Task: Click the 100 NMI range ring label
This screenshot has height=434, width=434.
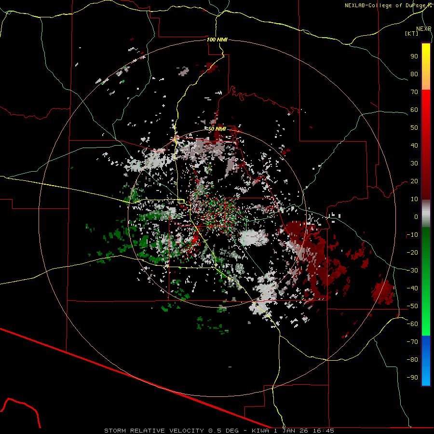Action: click(x=217, y=40)
